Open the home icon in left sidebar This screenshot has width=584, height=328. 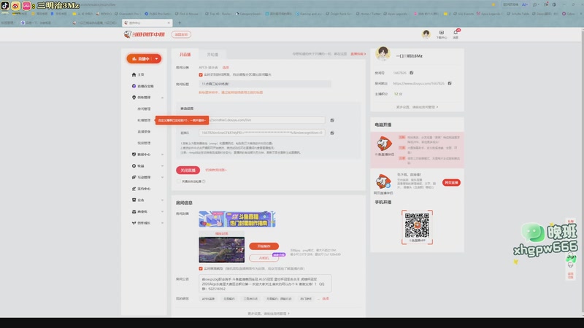click(x=134, y=75)
